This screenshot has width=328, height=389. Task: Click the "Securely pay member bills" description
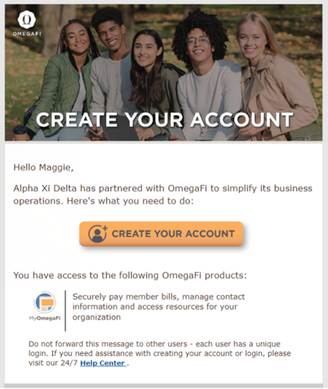tap(158, 307)
